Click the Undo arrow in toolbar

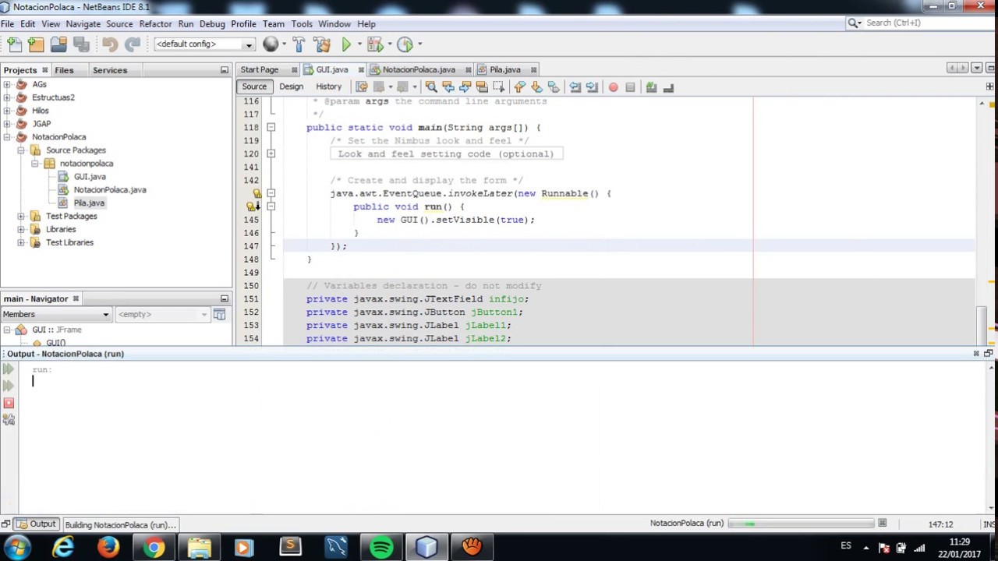pos(110,44)
